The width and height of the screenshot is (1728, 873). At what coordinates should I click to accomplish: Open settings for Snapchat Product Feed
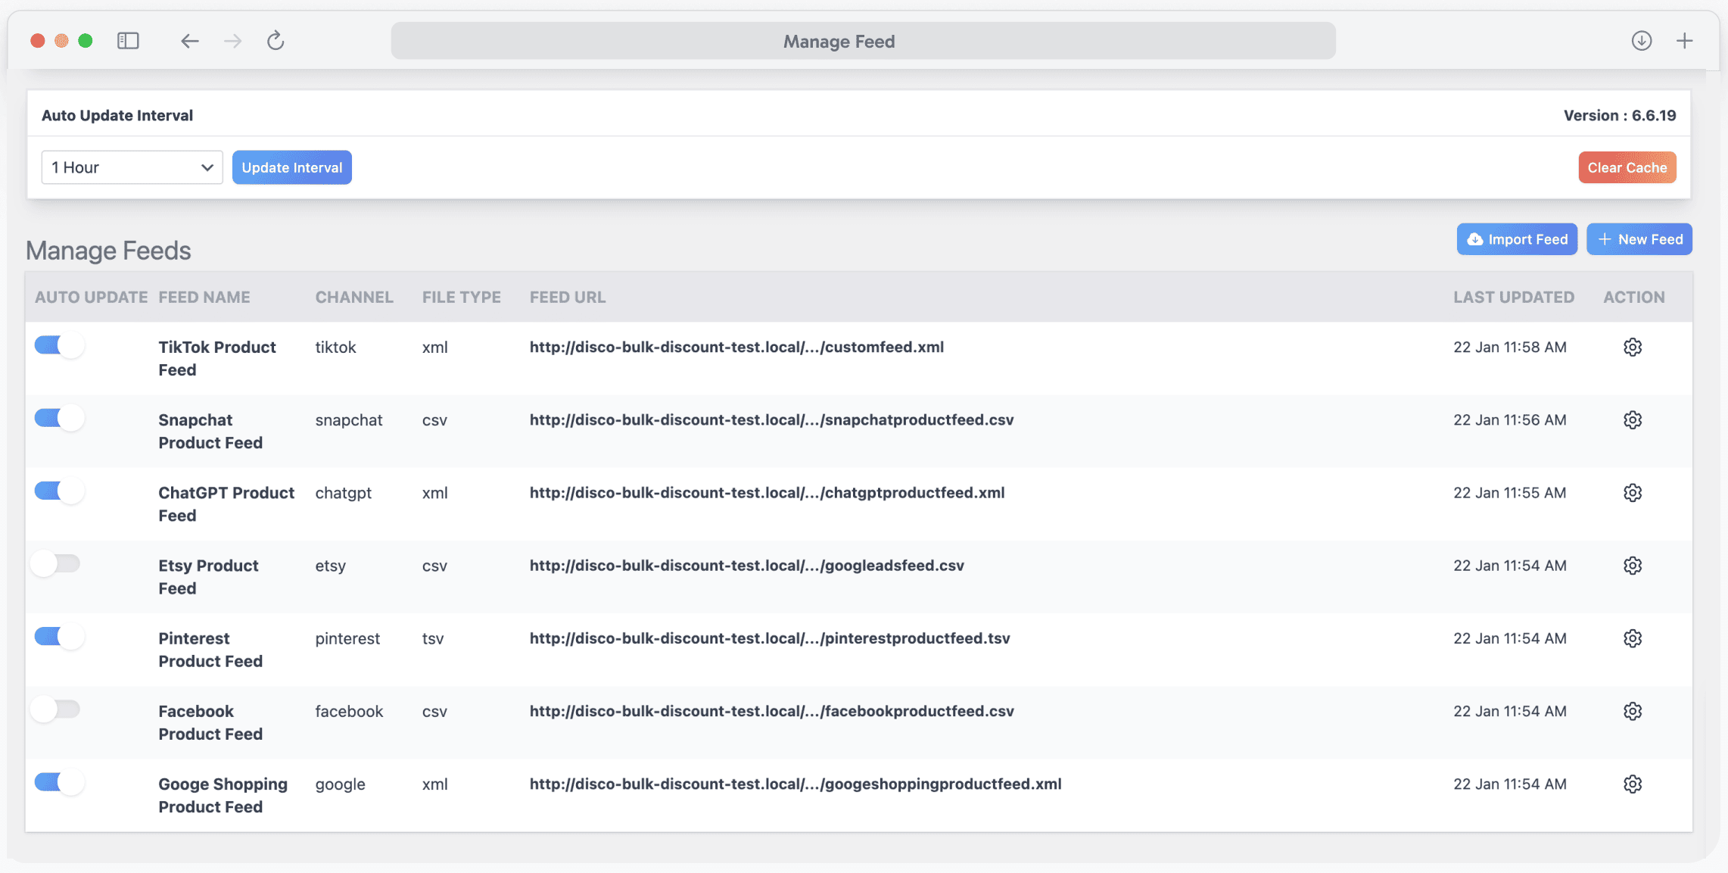click(x=1633, y=419)
